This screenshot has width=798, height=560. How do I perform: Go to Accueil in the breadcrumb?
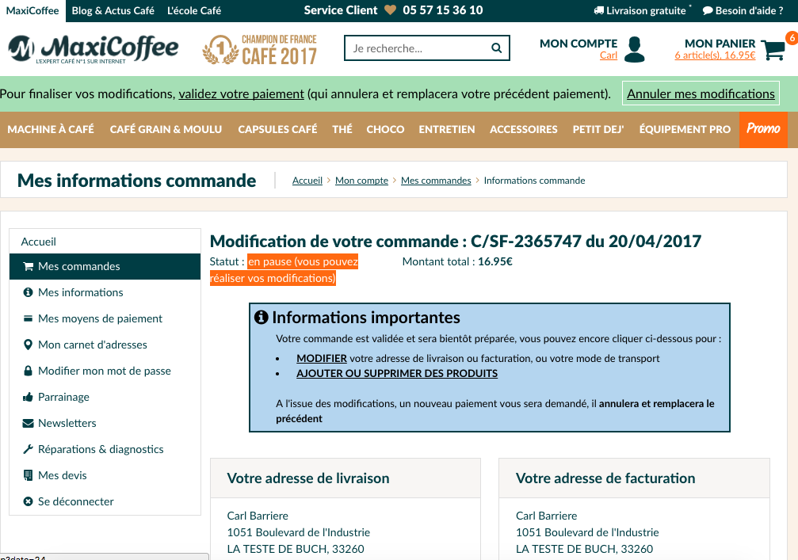[x=307, y=181]
